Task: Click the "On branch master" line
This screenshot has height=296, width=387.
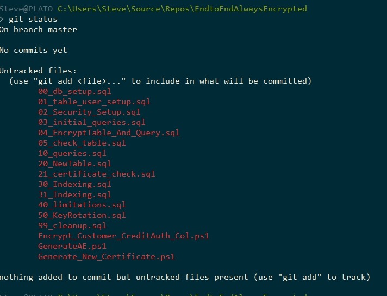Action: click(38, 29)
